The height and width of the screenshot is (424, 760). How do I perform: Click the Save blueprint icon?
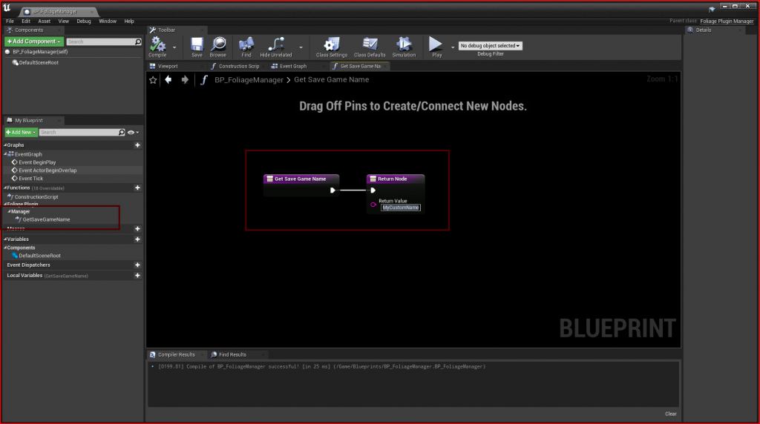click(197, 45)
